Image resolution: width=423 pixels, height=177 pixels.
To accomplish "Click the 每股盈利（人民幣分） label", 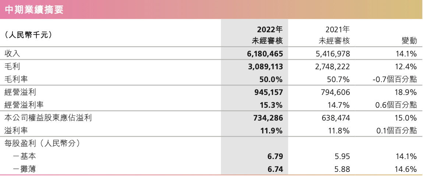I will (x=43, y=143).
